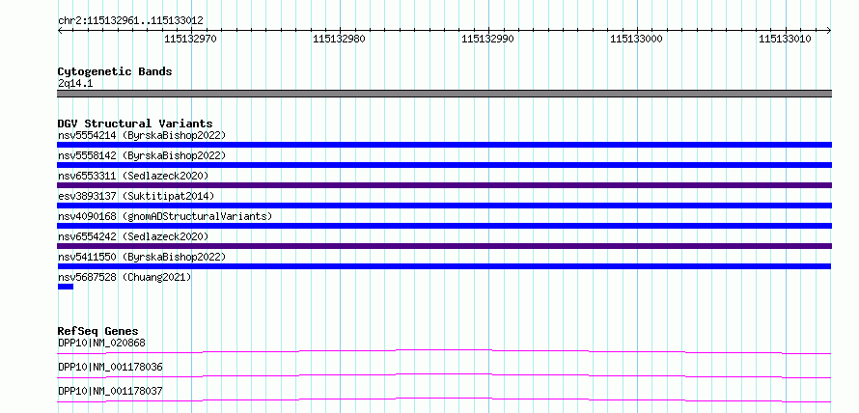Open variant nsv6554242 (Sedlazeck2020) label
This screenshot has height=413, width=859.
[x=133, y=236]
